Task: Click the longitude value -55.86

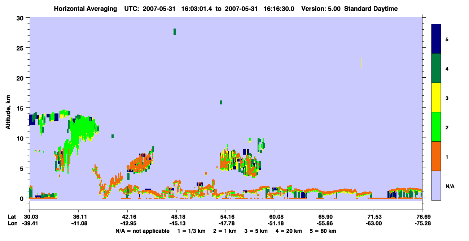Action: click(324, 223)
